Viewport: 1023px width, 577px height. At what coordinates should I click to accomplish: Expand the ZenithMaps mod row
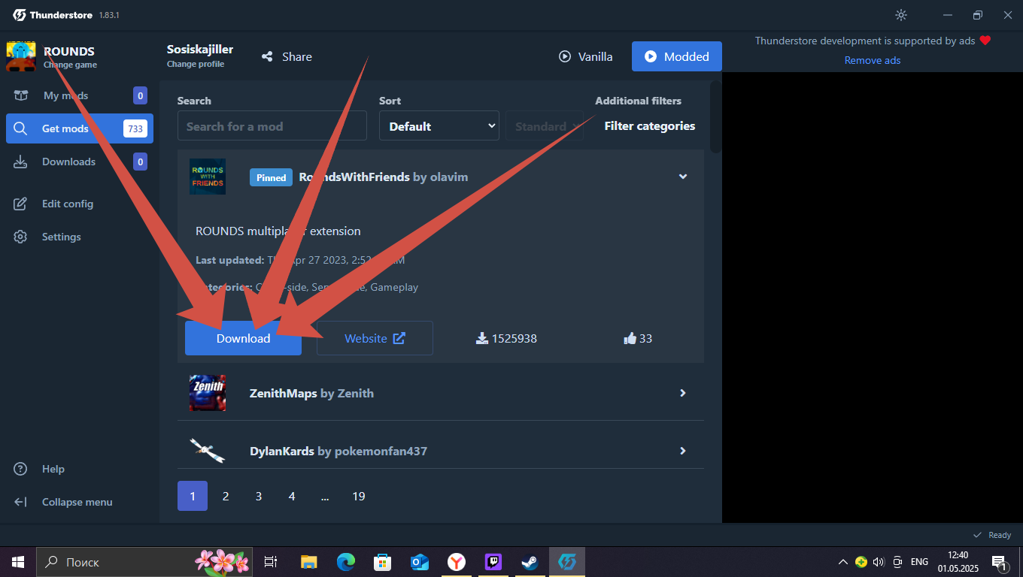click(683, 393)
